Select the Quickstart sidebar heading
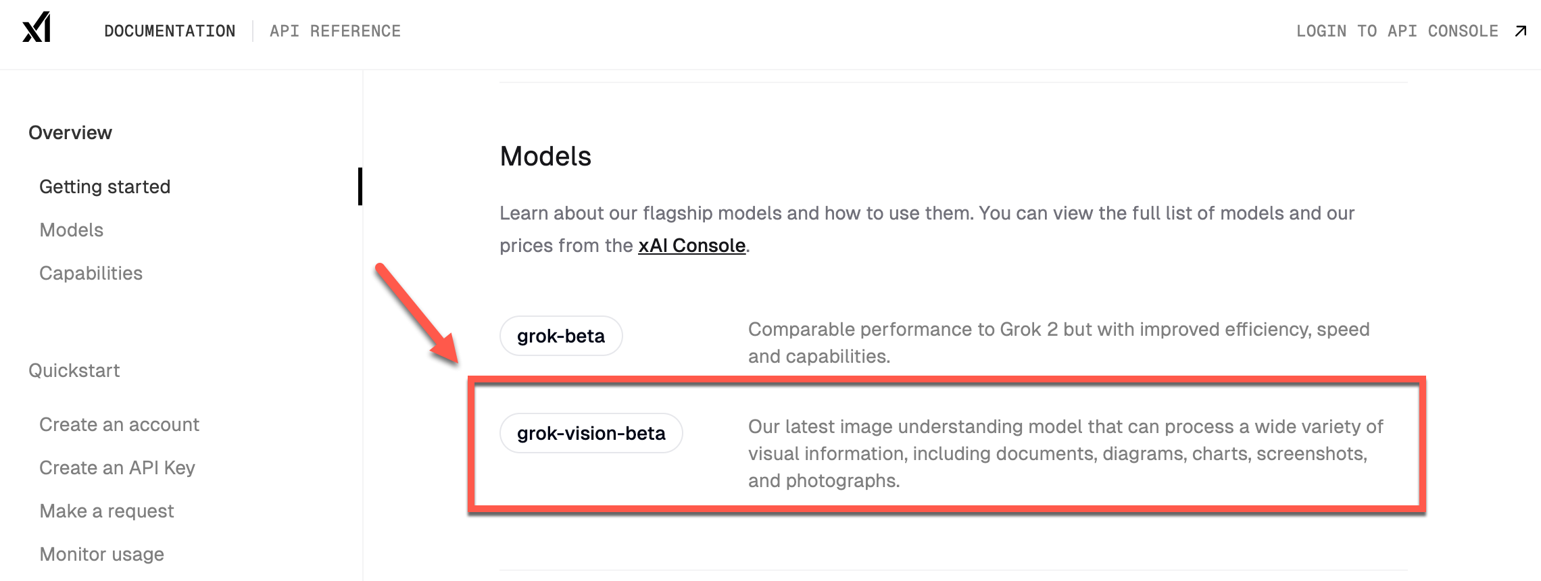1541x581 pixels. [x=74, y=370]
